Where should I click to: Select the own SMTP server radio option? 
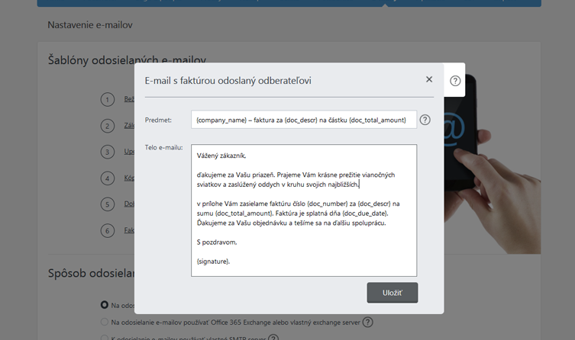(x=105, y=337)
